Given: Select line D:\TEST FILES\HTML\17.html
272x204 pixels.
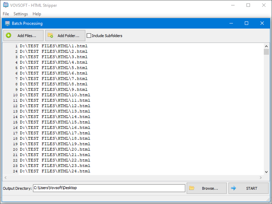Looking at the screenshot, I should coord(55,133).
